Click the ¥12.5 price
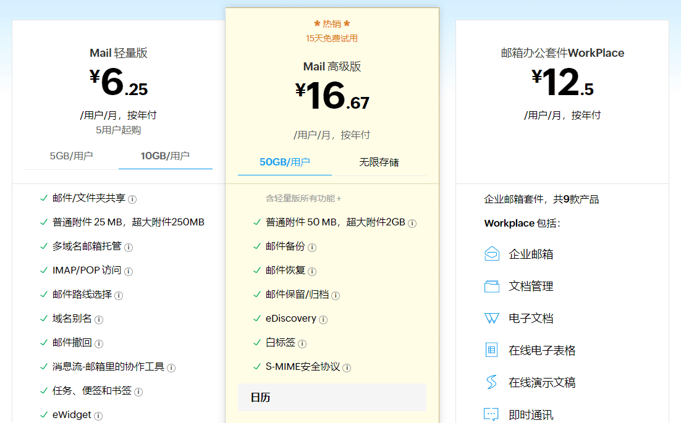681x423 pixels. coord(562,82)
